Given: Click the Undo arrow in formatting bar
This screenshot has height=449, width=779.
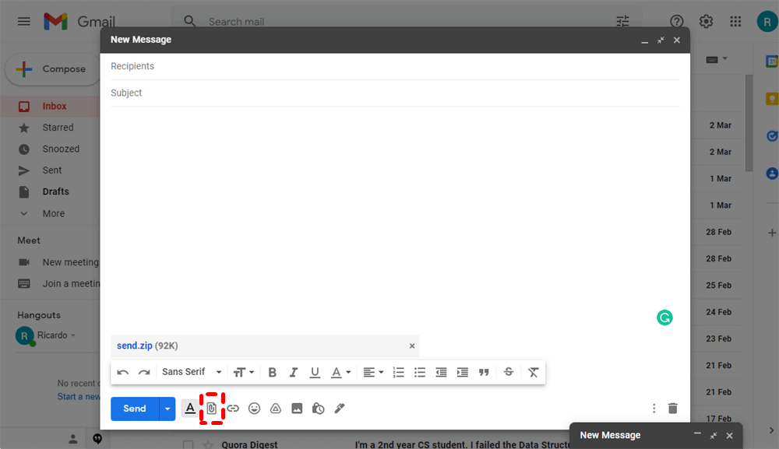Looking at the screenshot, I should pyautogui.click(x=123, y=372).
